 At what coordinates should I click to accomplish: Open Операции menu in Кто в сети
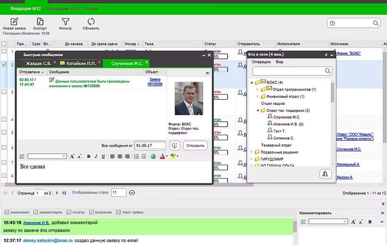pyautogui.click(x=261, y=62)
